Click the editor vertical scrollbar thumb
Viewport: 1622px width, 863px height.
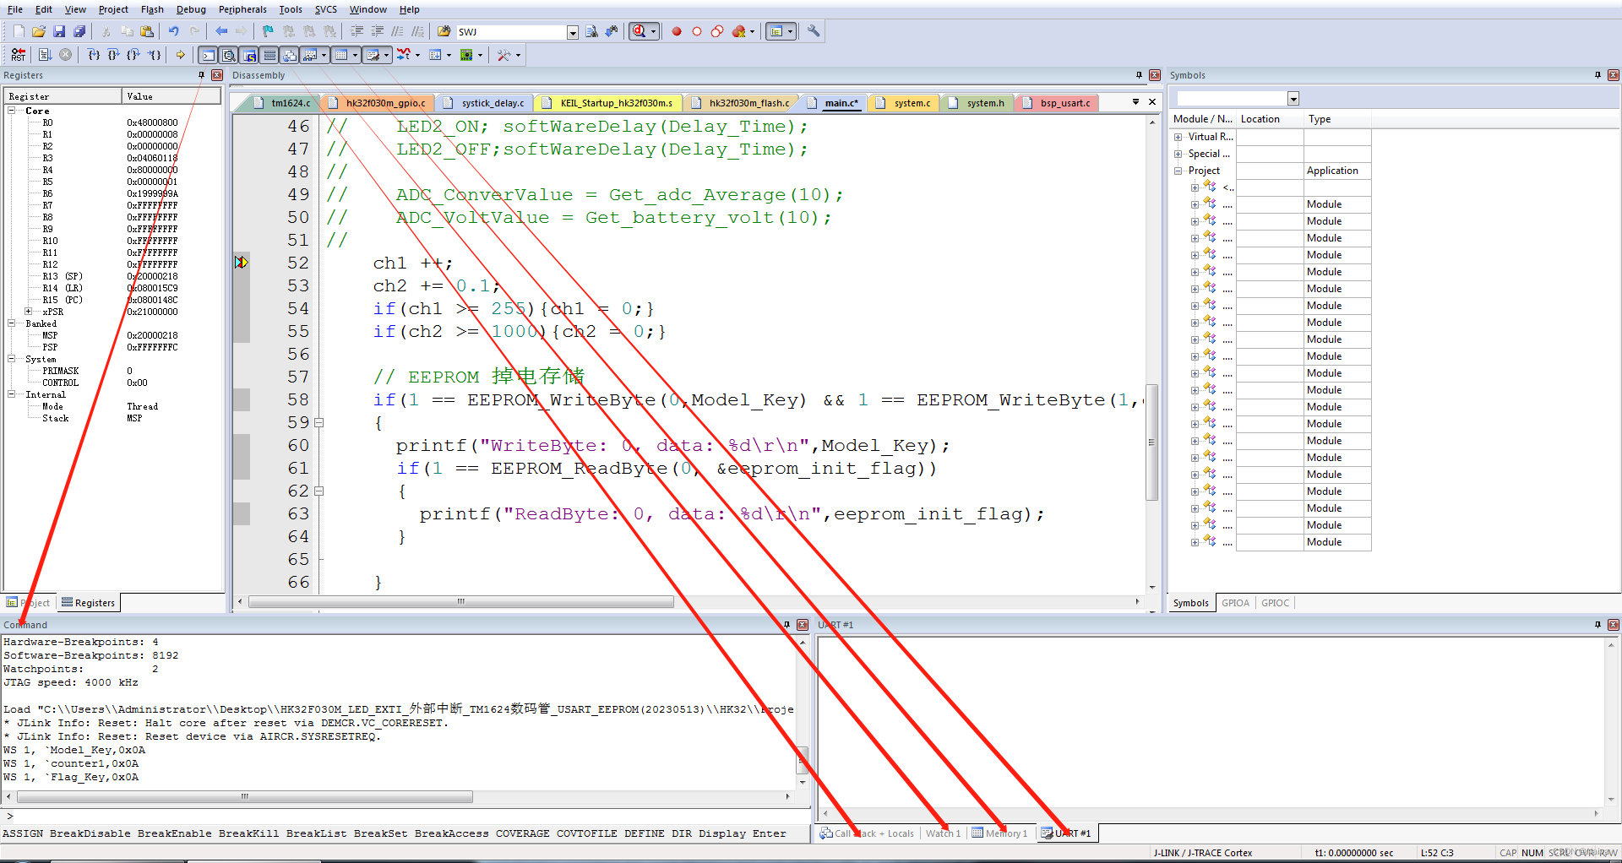coord(1151,442)
